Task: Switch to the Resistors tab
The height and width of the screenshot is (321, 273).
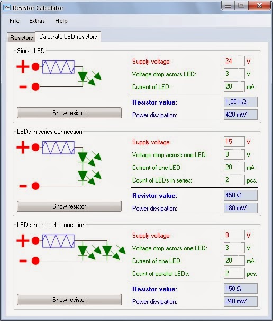Action: [x=21, y=38]
